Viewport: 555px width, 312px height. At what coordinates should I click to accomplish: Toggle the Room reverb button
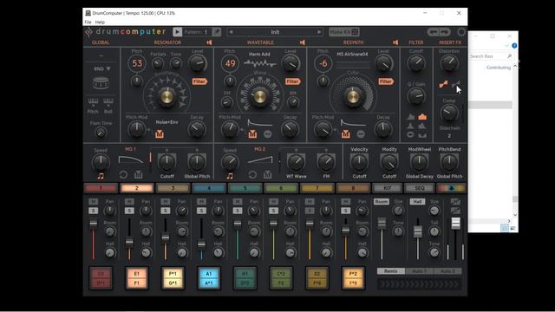[x=382, y=202]
